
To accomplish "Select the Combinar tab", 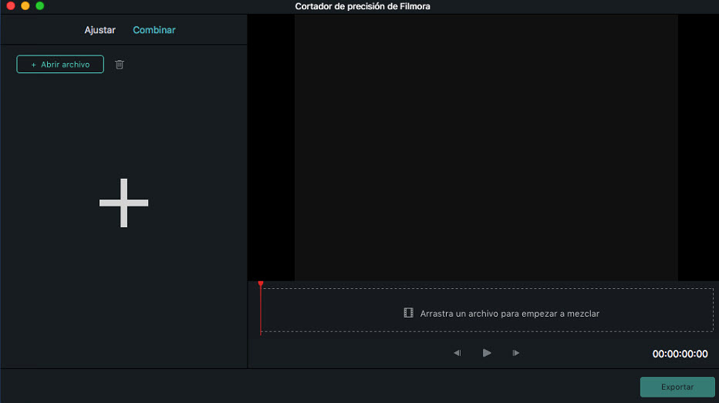I will [154, 30].
